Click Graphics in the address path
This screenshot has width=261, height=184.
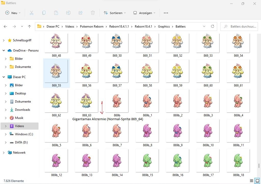[x=164, y=27]
